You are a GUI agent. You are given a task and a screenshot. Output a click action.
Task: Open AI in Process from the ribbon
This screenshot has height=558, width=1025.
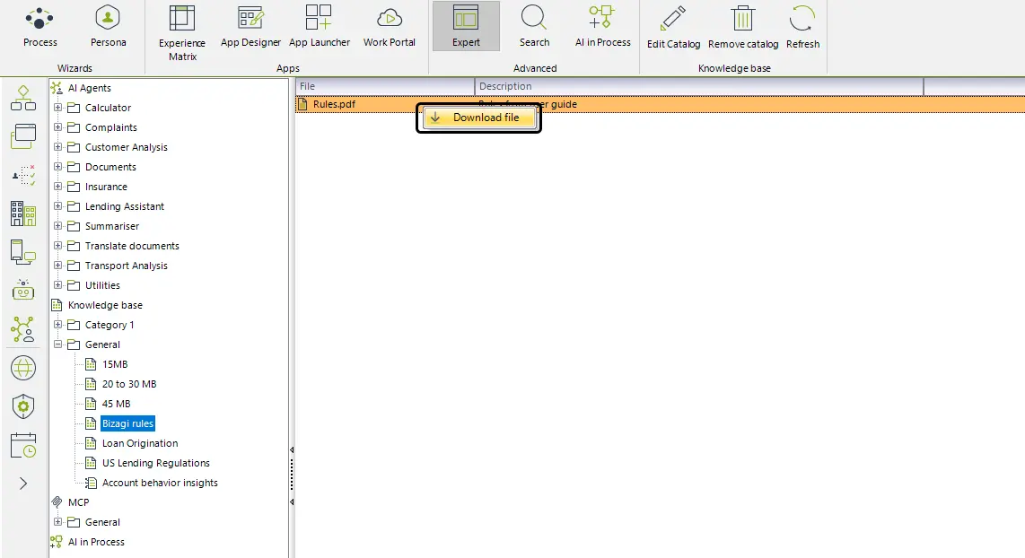point(603,26)
